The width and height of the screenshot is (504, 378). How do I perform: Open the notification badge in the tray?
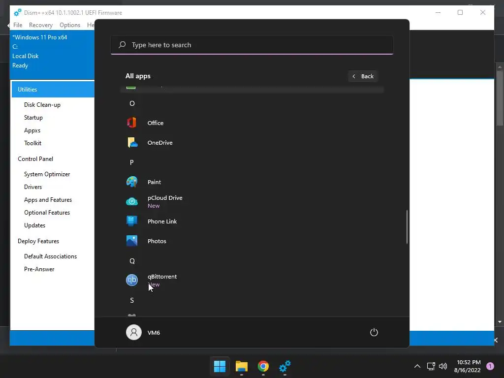tap(490, 366)
